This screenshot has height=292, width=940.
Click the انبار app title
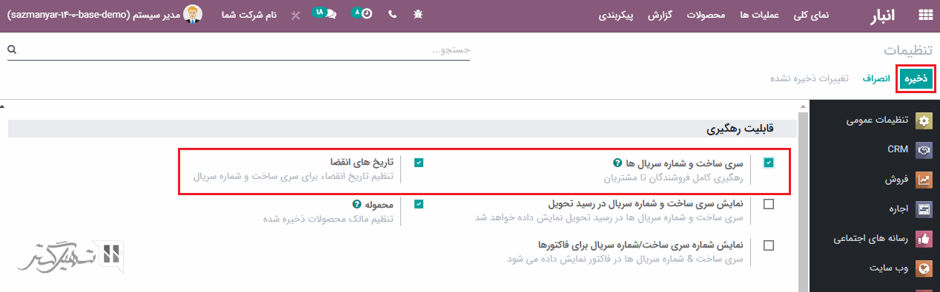[x=882, y=16]
